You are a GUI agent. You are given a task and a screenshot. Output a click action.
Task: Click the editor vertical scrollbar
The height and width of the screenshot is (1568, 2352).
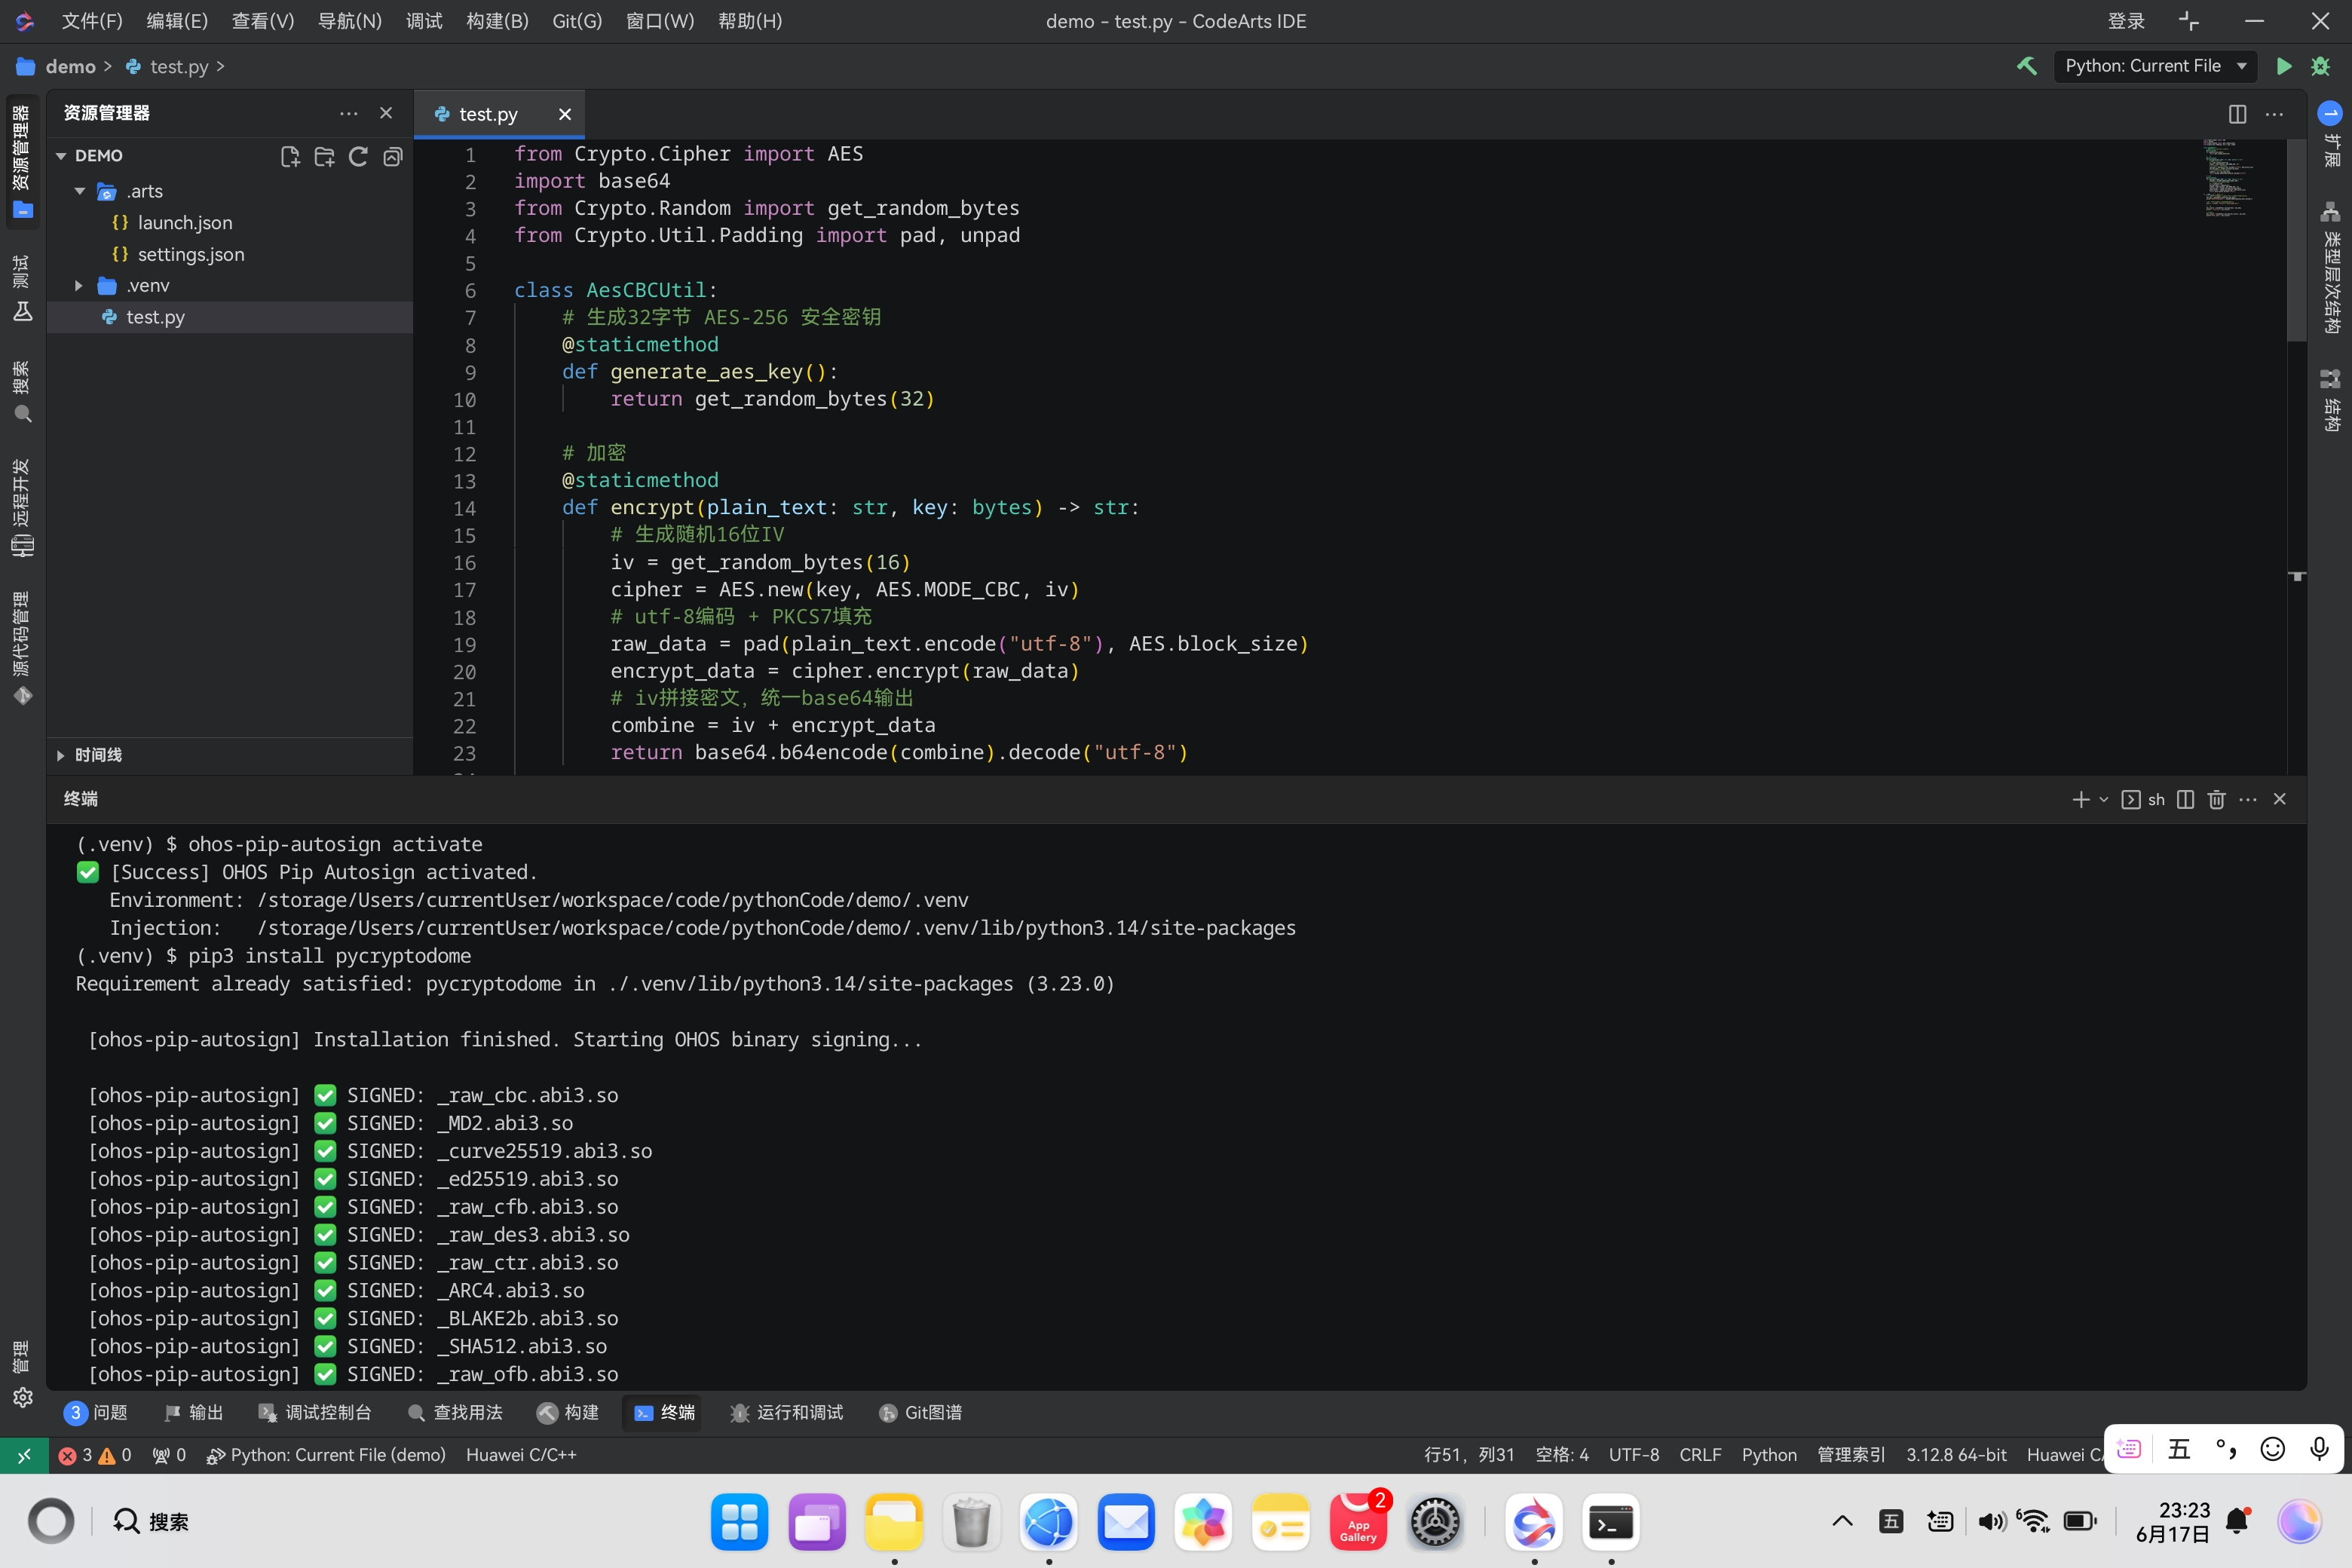pos(2297,240)
